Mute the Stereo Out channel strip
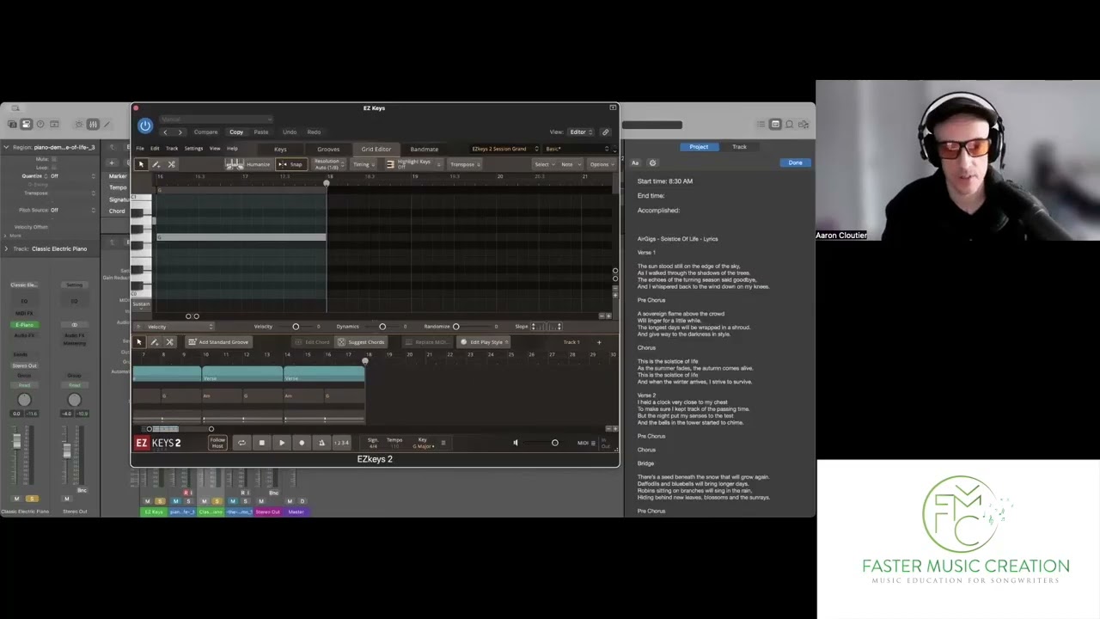This screenshot has width=1100, height=619. pos(66,499)
